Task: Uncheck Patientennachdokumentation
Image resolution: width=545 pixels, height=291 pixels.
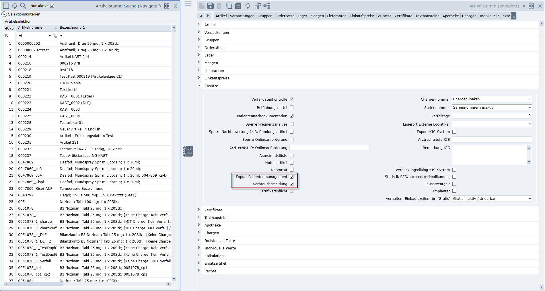Action: pos(291,116)
